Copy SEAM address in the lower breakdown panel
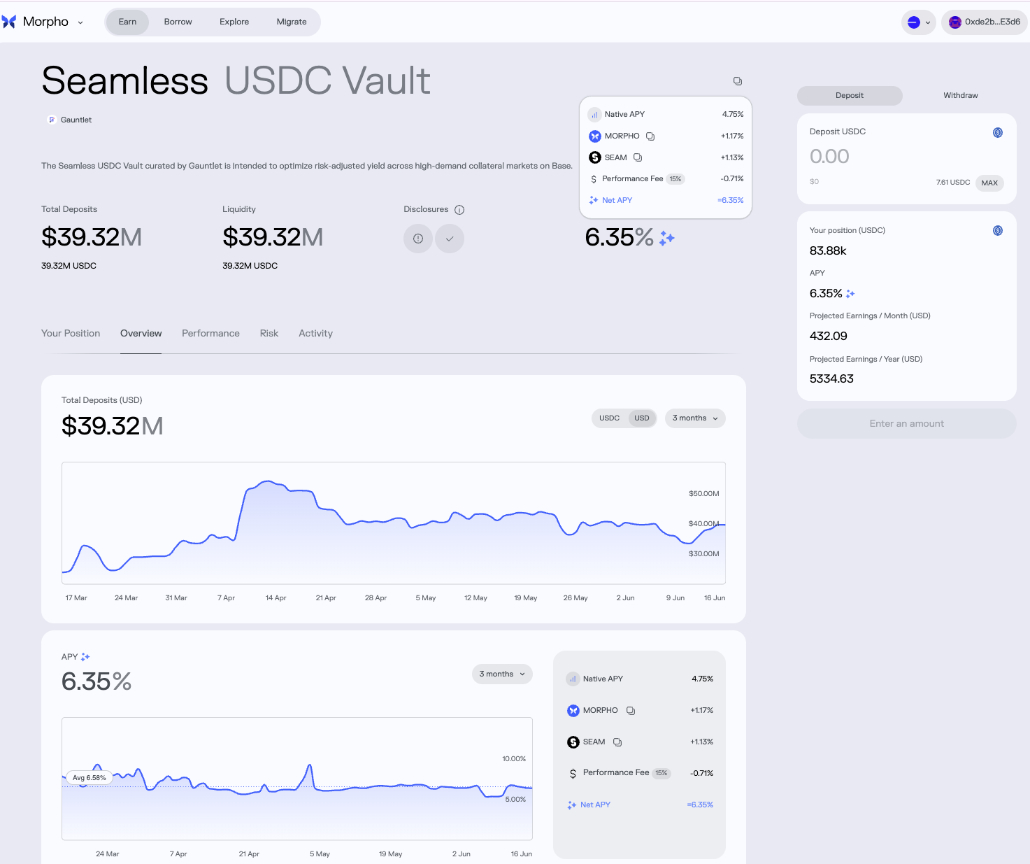This screenshot has height=864, width=1030. pos(617,742)
